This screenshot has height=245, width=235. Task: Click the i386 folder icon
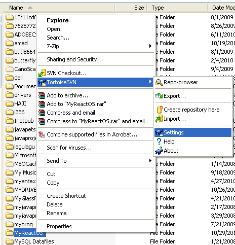9,112
